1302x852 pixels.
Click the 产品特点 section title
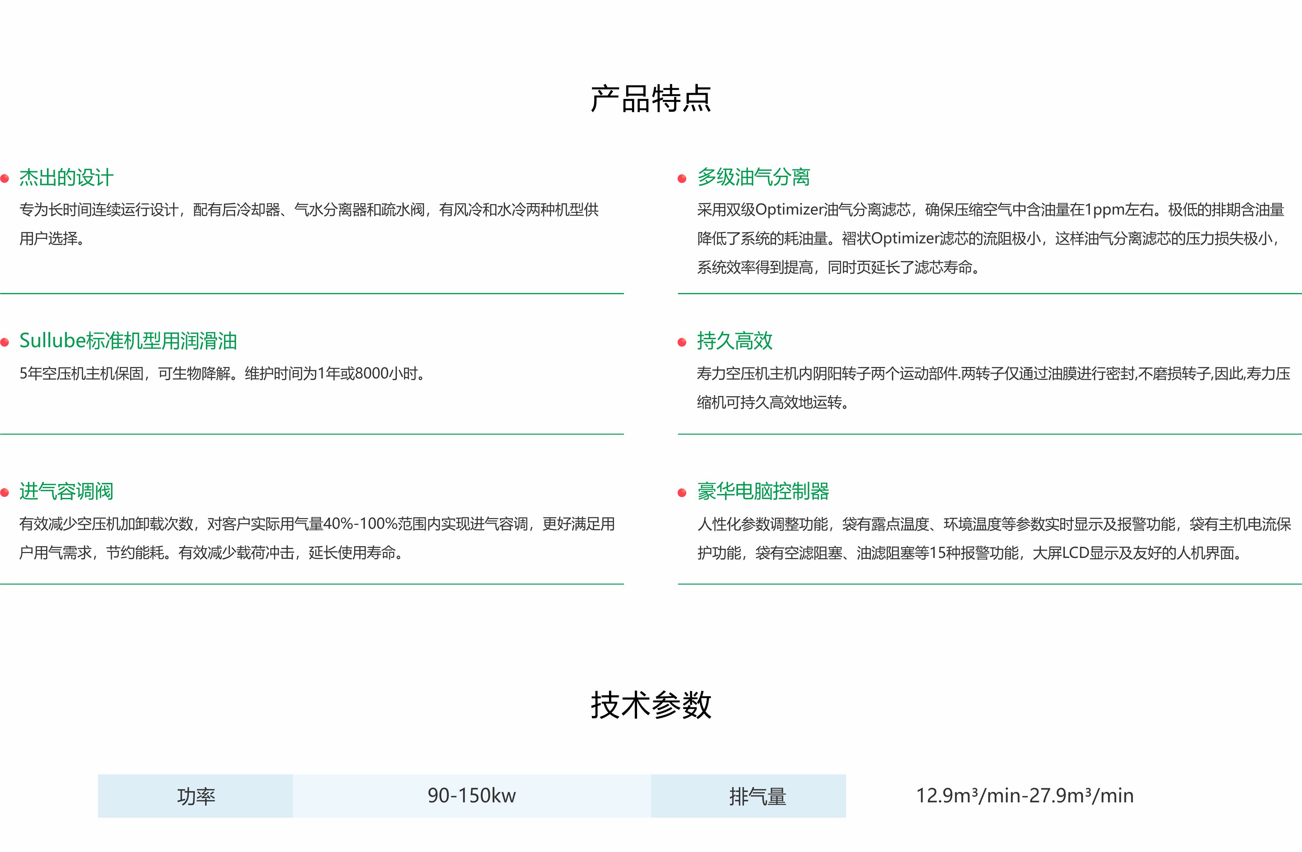click(650, 99)
